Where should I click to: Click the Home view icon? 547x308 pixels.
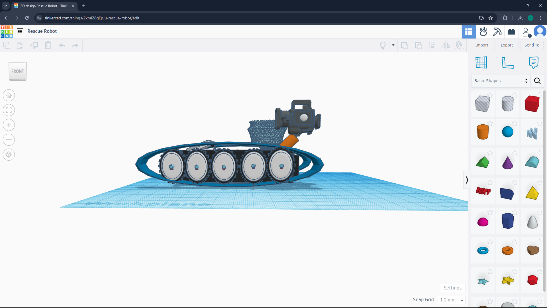[x=9, y=95]
